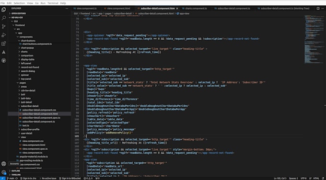Screen dimensions: 326x180
Task: Open the Source Control view icon
Action: click(x=3, y=27)
